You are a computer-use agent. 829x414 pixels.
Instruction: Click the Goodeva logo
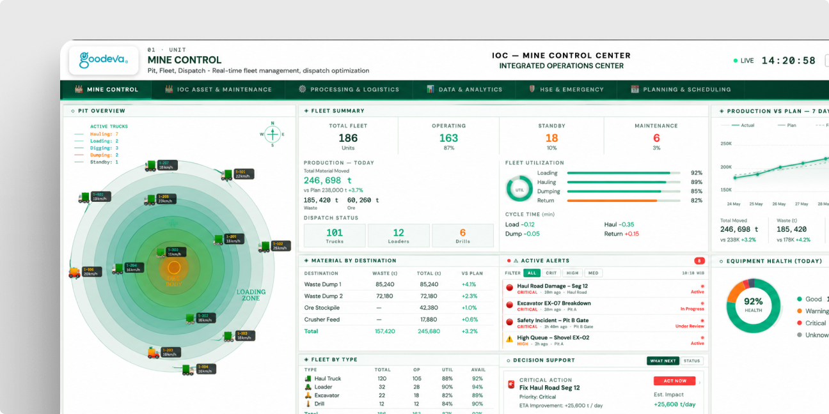click(x=103, y=60)
